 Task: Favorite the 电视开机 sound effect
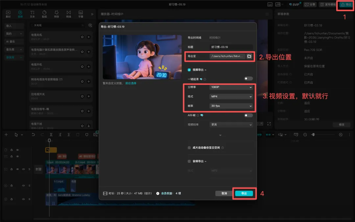pyautogui.click(x=82, y=66)
